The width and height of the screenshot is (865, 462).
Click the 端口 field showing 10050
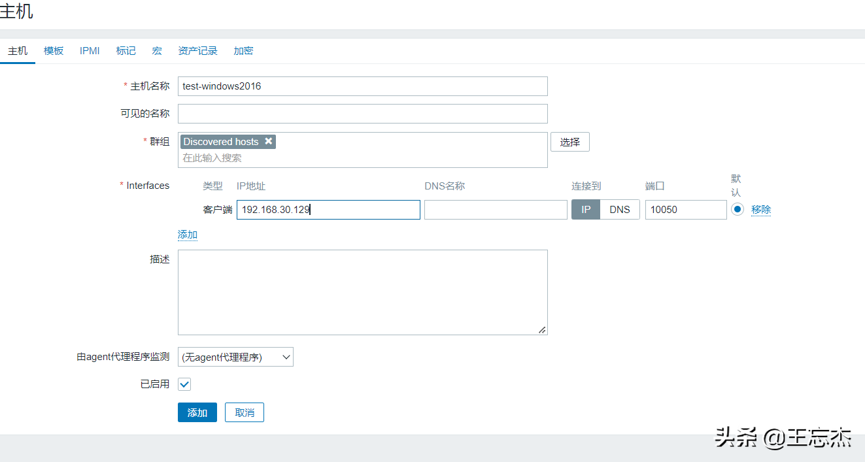(685, 210)
